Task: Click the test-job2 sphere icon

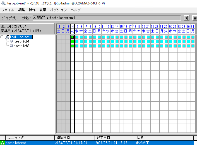Action: [x=11, y=46]
